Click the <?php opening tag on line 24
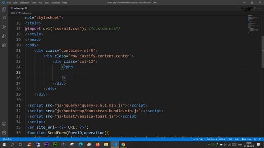 coord(67,67)
